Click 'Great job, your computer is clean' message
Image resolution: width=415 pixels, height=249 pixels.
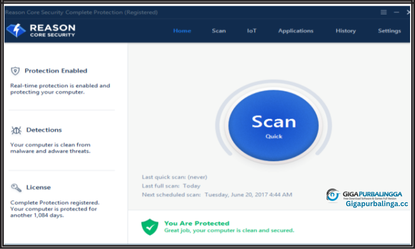point(229,230)
